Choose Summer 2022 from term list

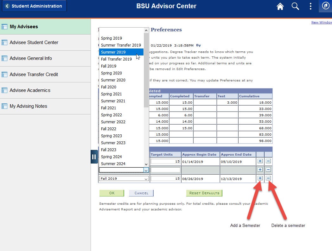(121, 122)
